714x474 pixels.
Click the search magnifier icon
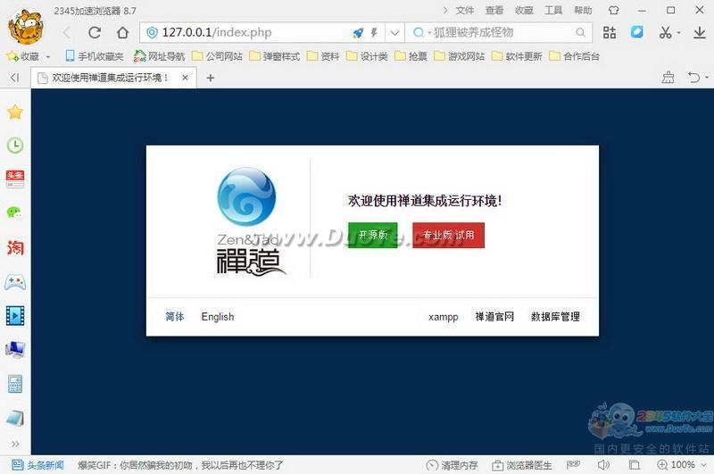click(580, 32)
